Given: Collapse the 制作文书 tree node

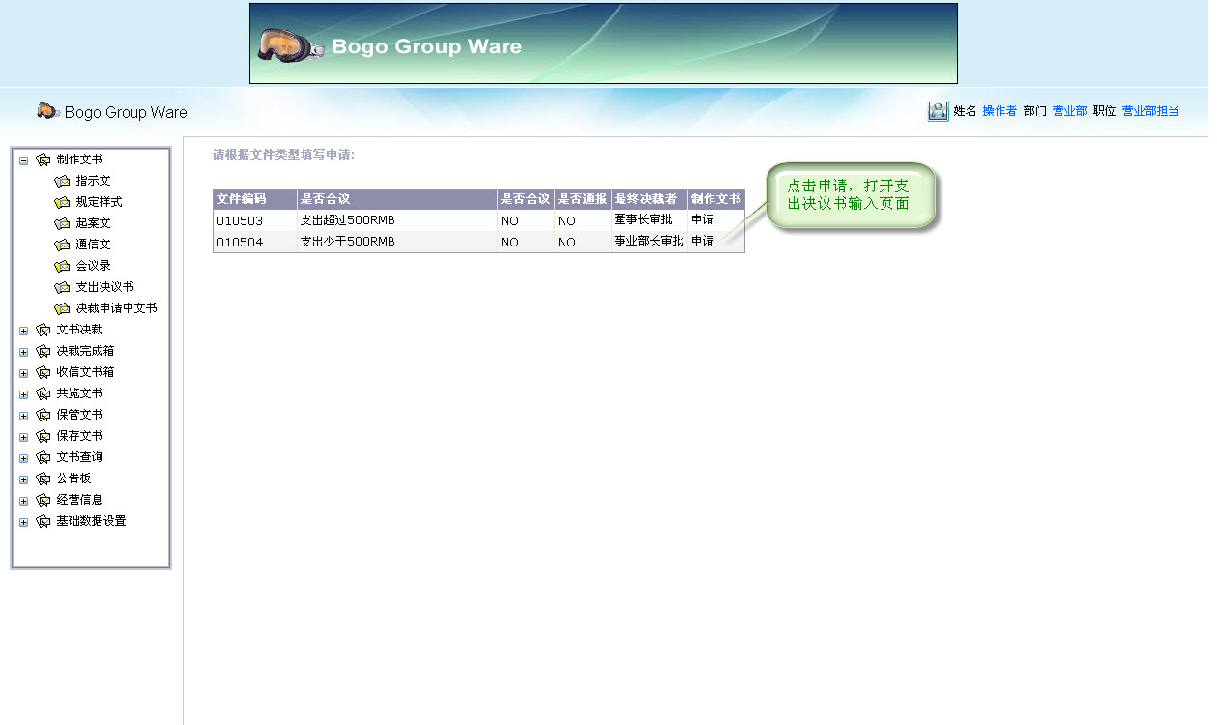Looking at the screenshot, I should coord(24,160).
